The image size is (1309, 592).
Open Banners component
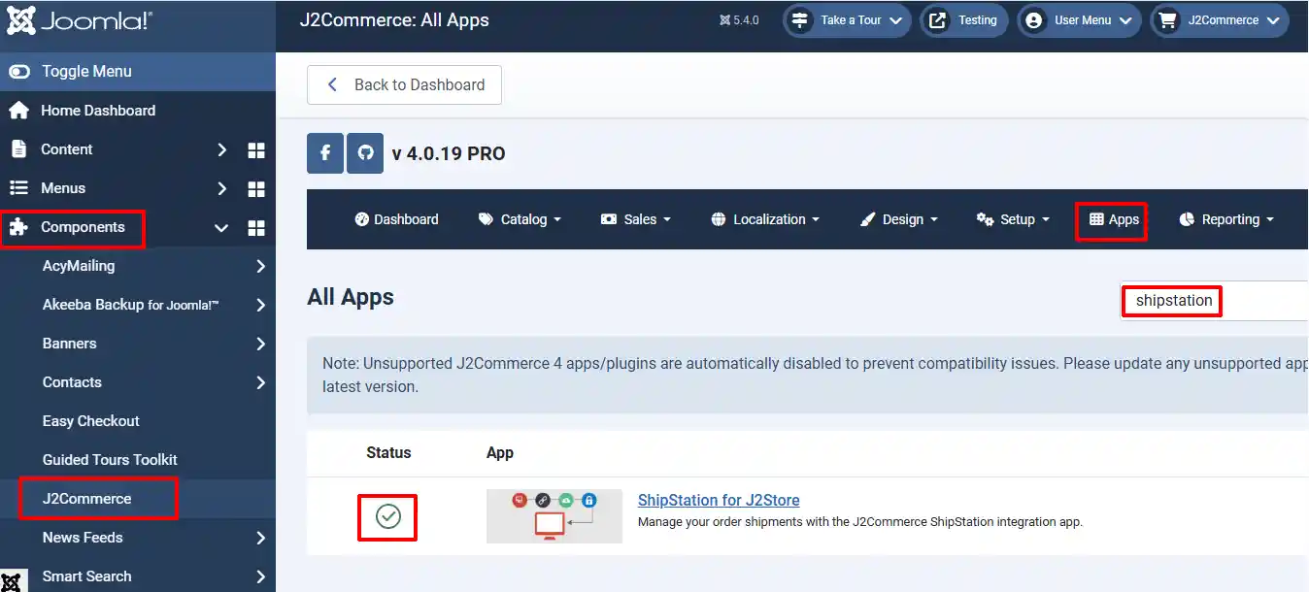70,344
